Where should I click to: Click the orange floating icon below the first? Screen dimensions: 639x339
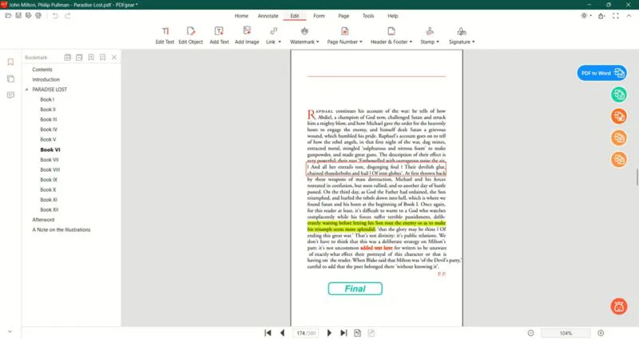coord(618,138)
